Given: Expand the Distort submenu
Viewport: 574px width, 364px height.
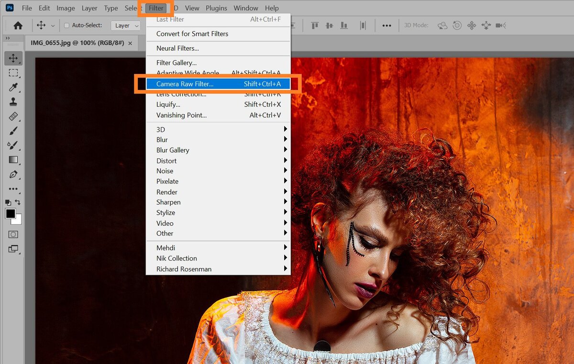Looking at the screenshot, I should (218, 161).
